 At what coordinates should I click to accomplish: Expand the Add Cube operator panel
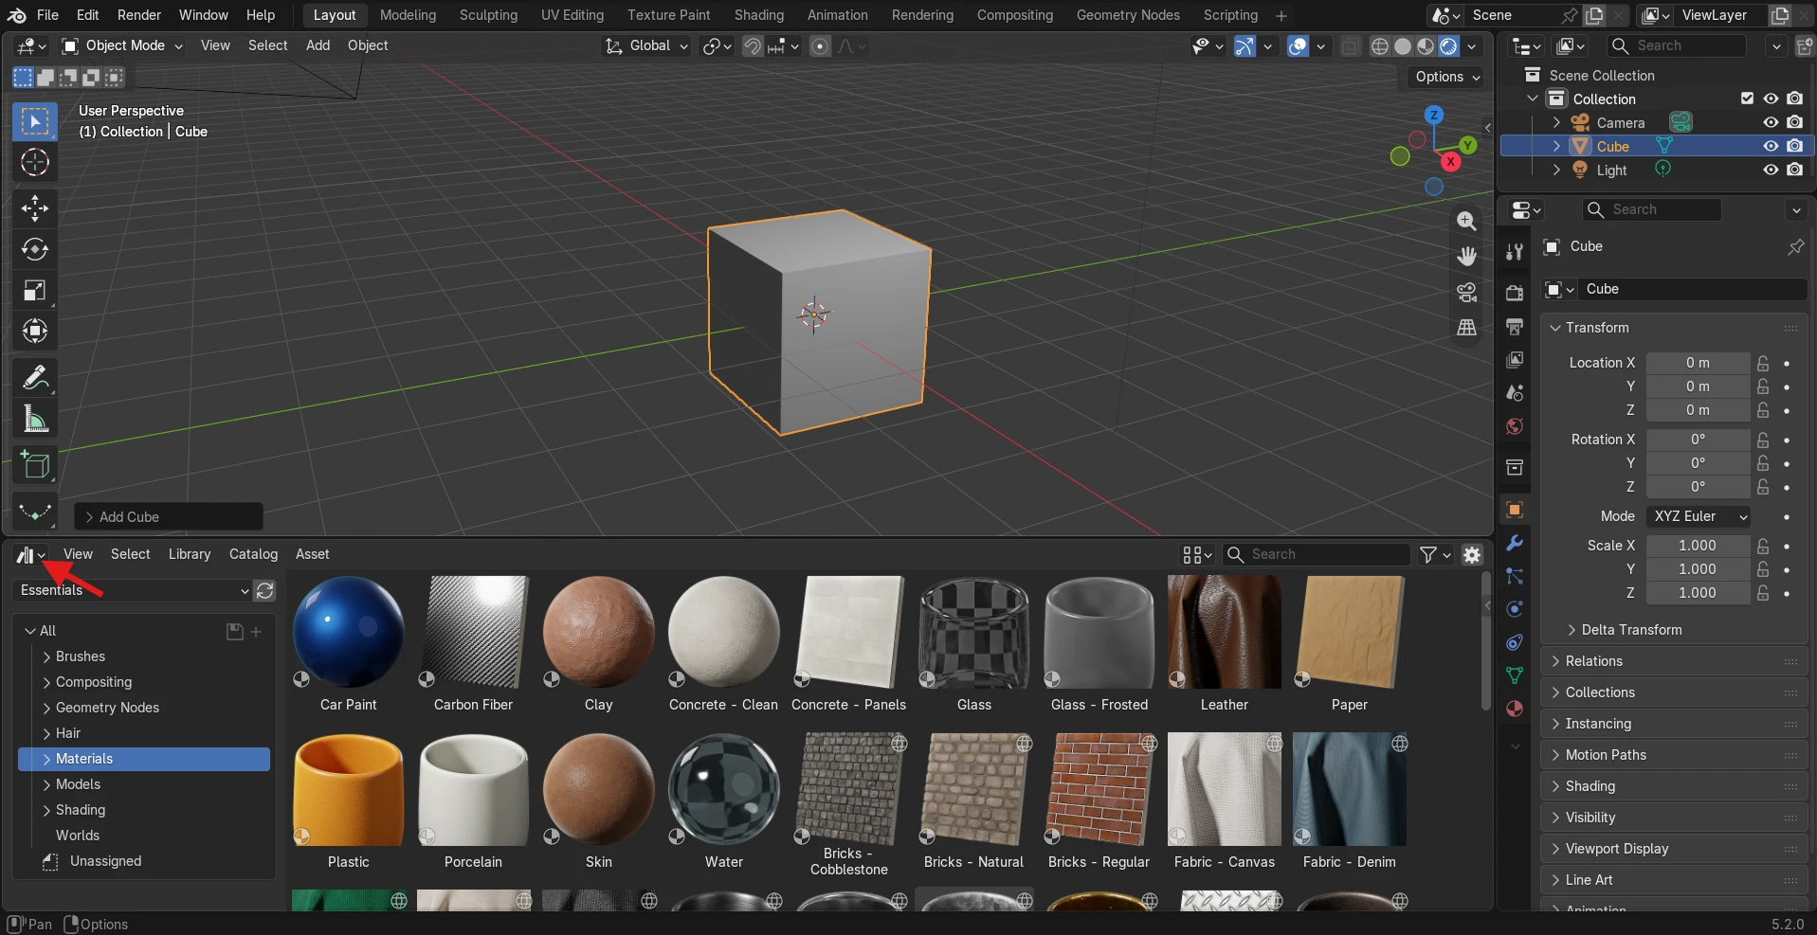click(169, 517)
